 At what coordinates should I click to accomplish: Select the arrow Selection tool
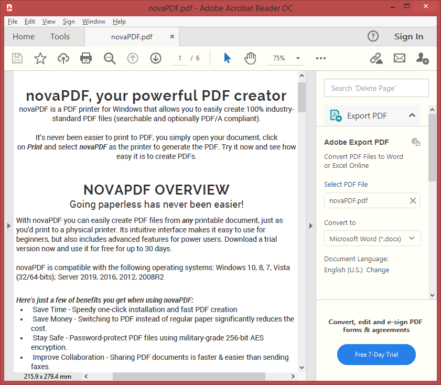click(x=227, y=58)
